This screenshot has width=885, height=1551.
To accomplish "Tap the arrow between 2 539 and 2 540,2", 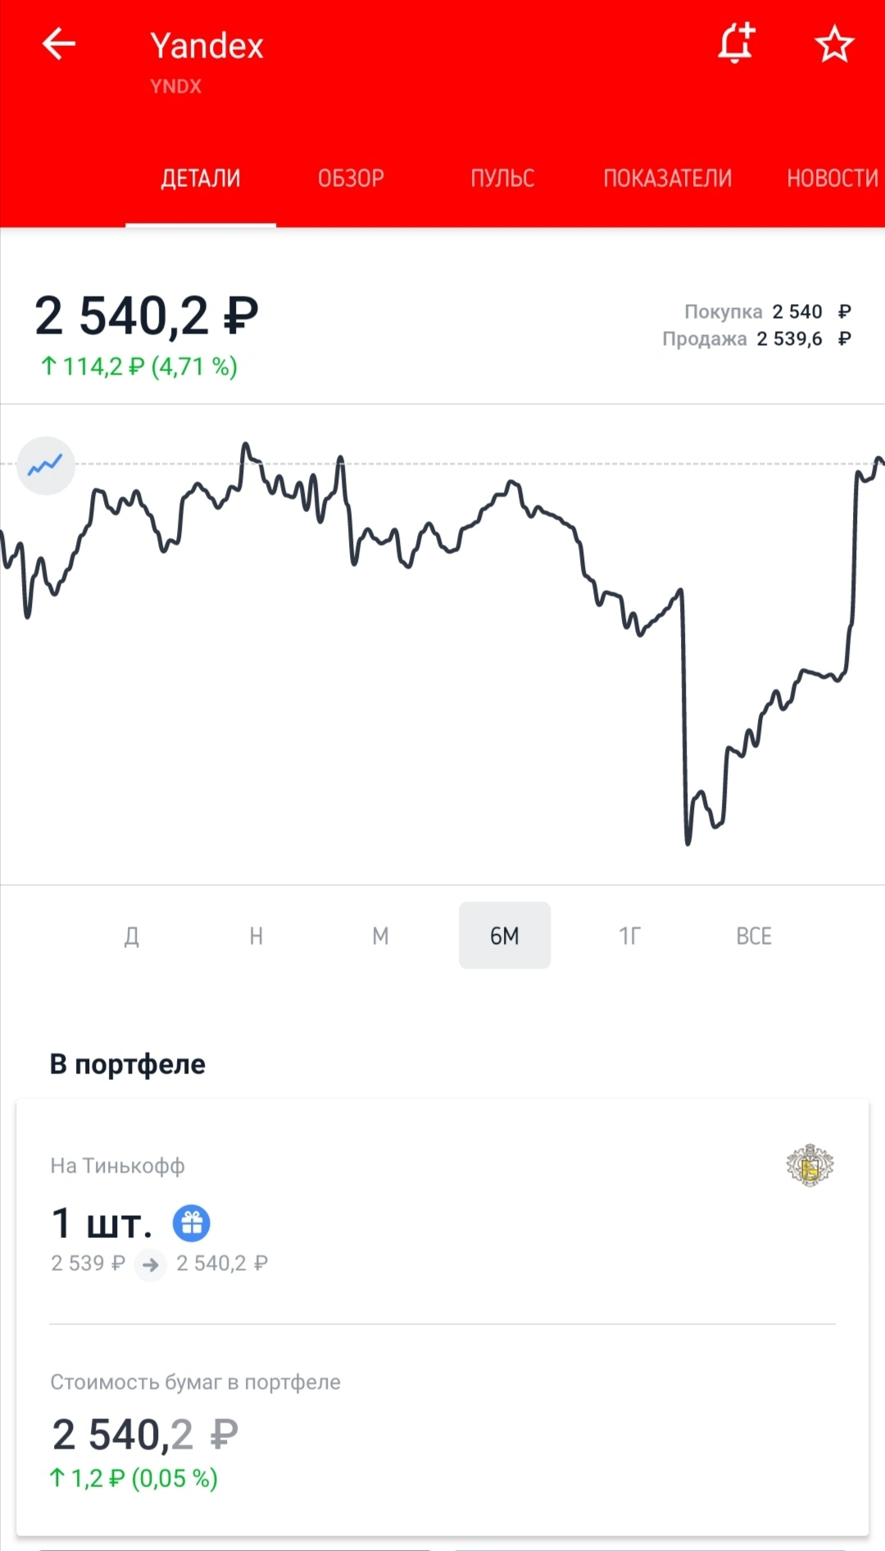I will tap(151, 1264).
